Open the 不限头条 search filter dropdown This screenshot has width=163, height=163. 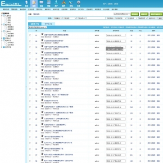[81, 18]
